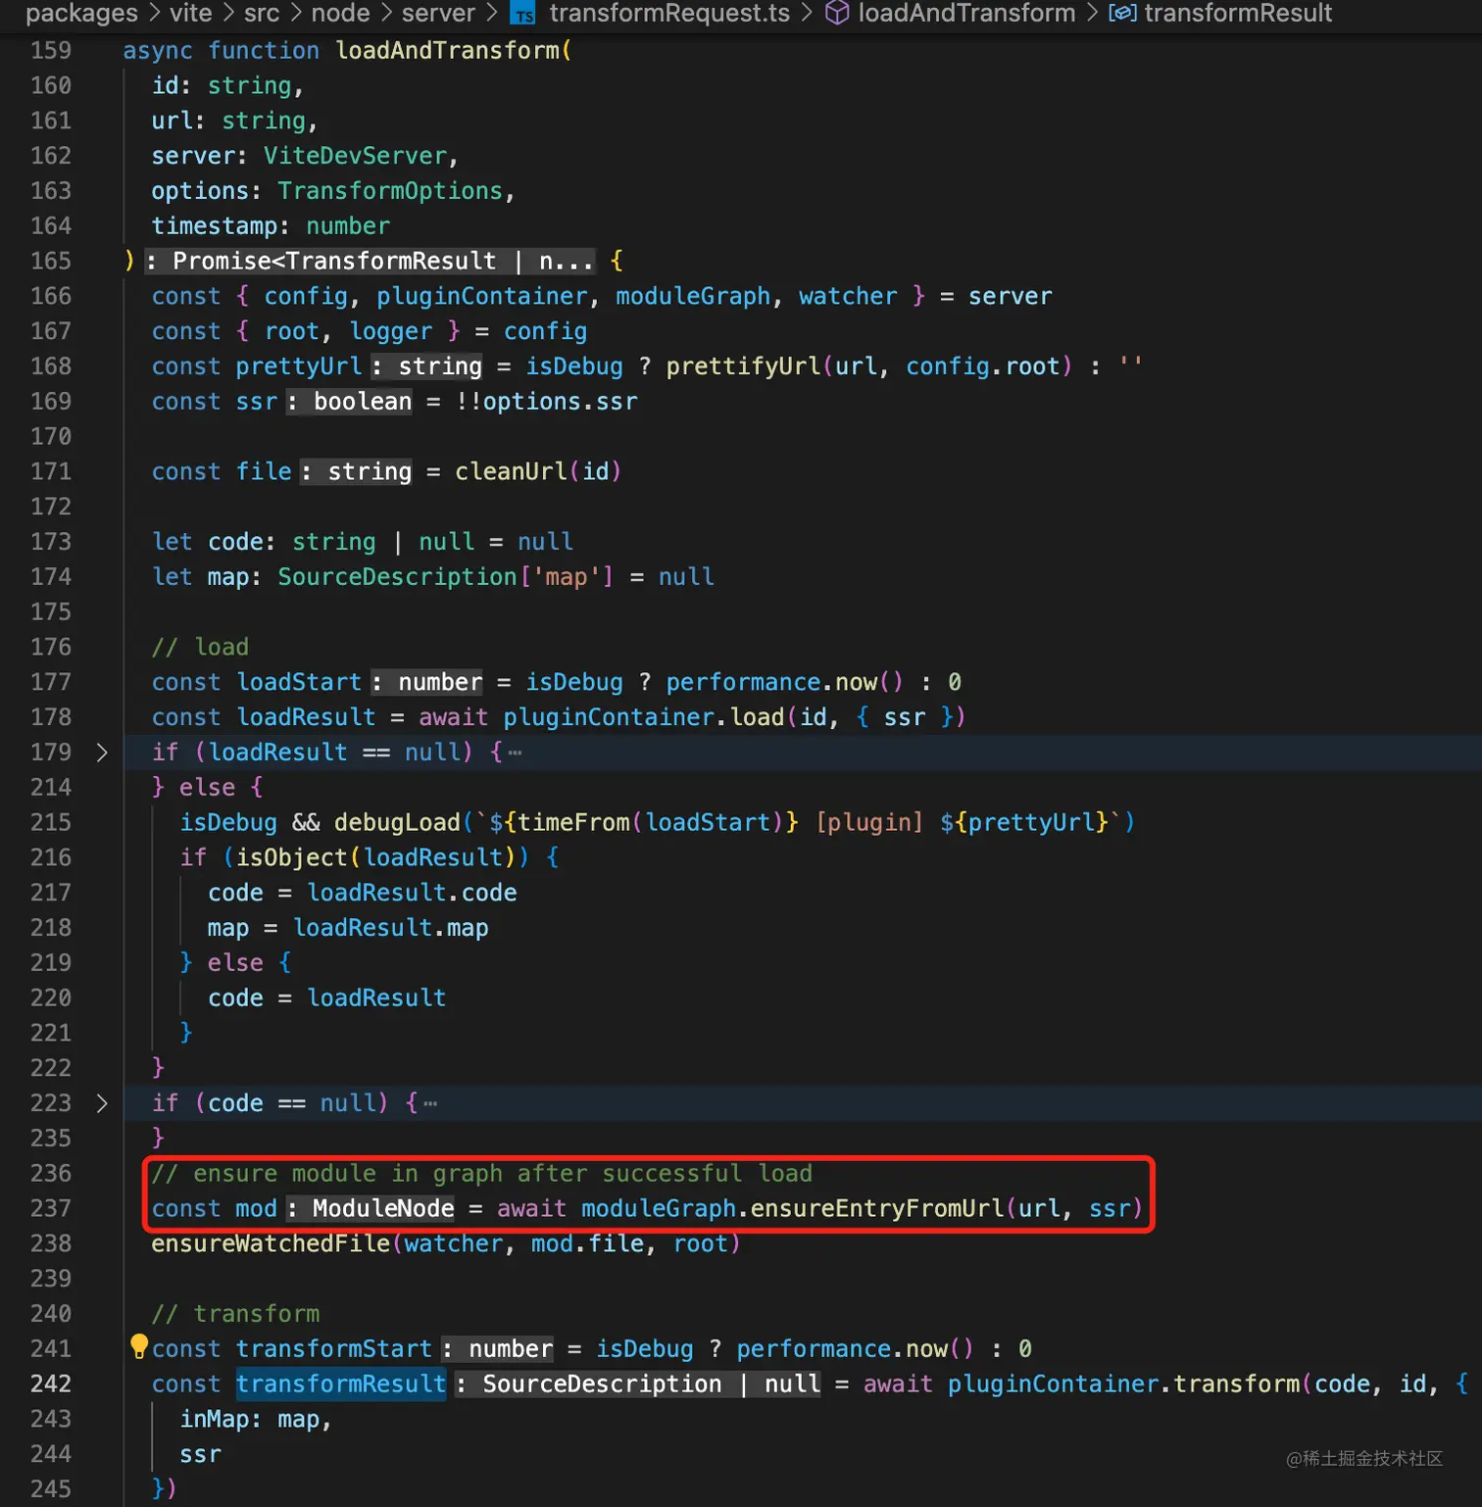
Task: Open the 'vite' breadcrumb folder
Action: pos(190,13)
